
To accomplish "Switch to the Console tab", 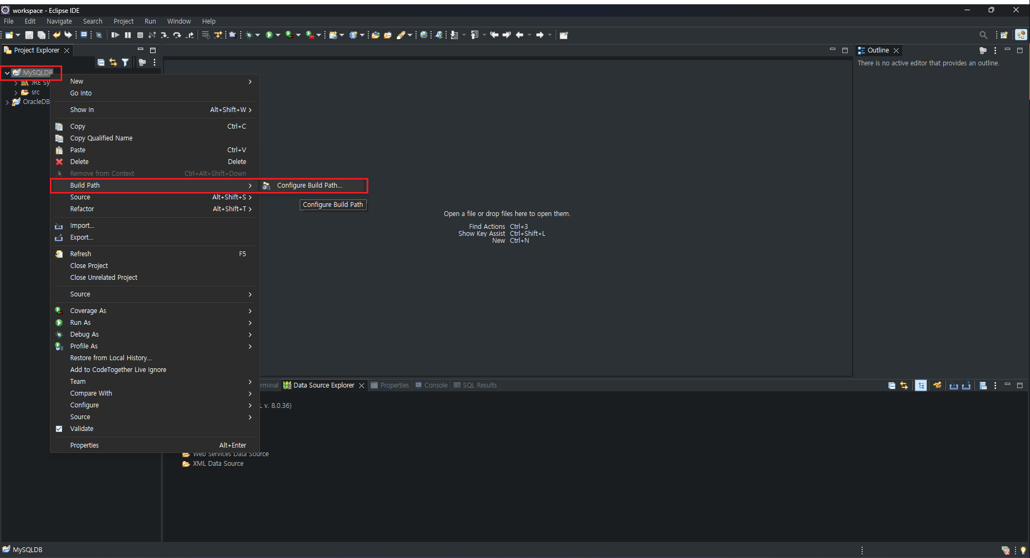I will pos(431,385).
